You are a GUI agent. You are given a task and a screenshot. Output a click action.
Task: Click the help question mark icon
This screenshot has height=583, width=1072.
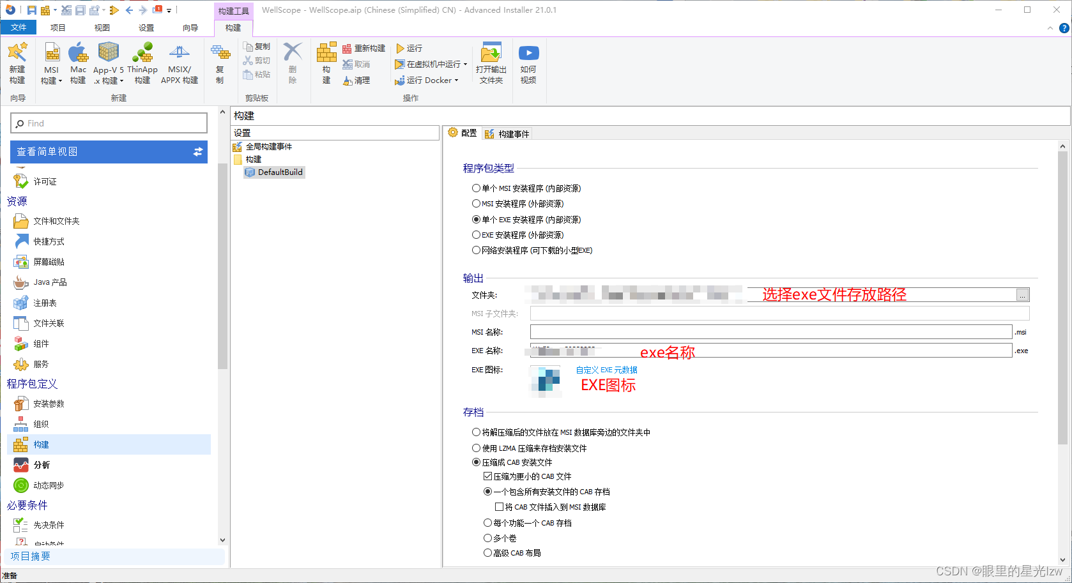[1064, 28]
